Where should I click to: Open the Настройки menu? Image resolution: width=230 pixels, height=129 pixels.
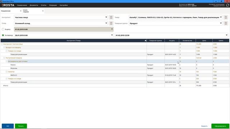[64, 5]
